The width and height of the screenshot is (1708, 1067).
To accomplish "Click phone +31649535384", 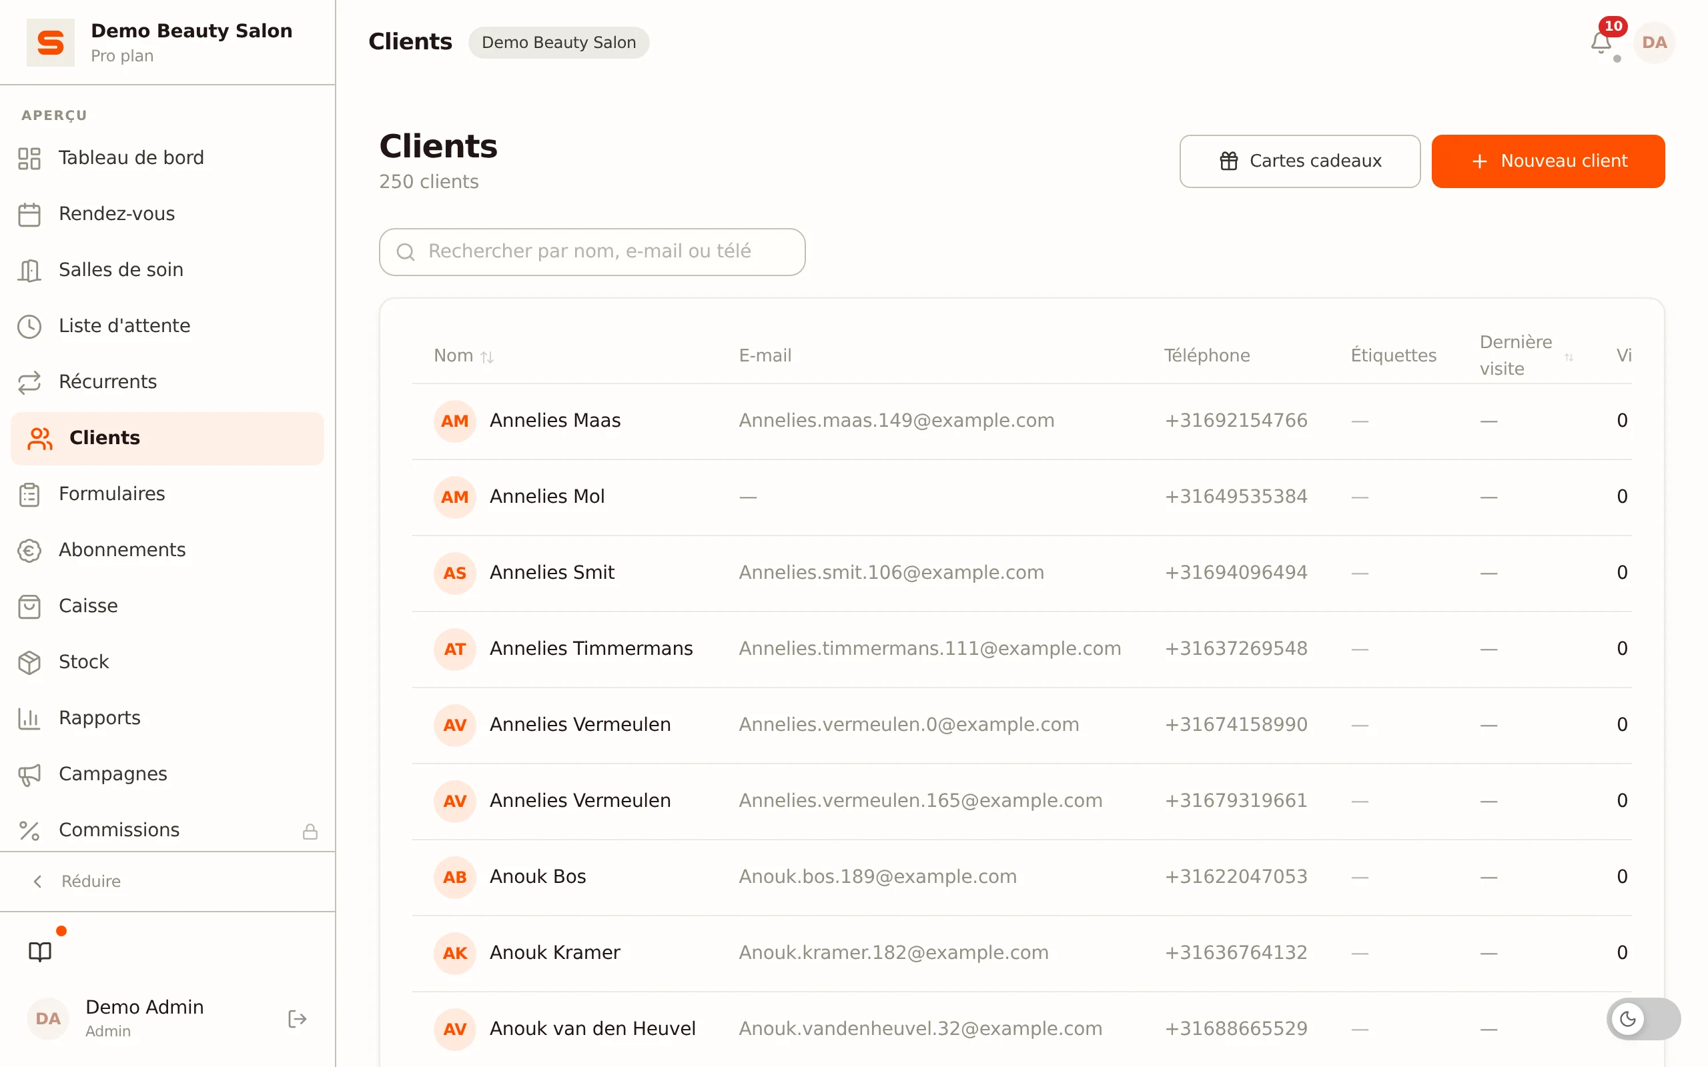I will (x=1236, y=497).
